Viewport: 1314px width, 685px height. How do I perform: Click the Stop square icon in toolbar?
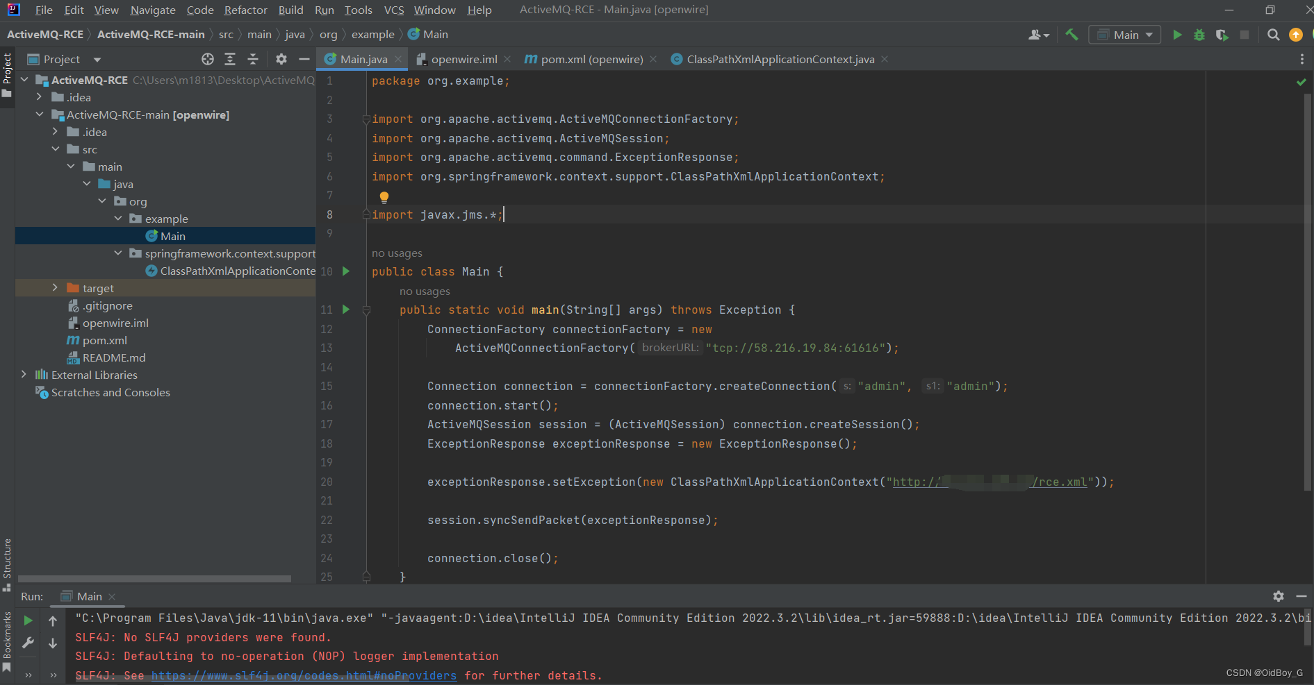click(x=1245, y=35)
